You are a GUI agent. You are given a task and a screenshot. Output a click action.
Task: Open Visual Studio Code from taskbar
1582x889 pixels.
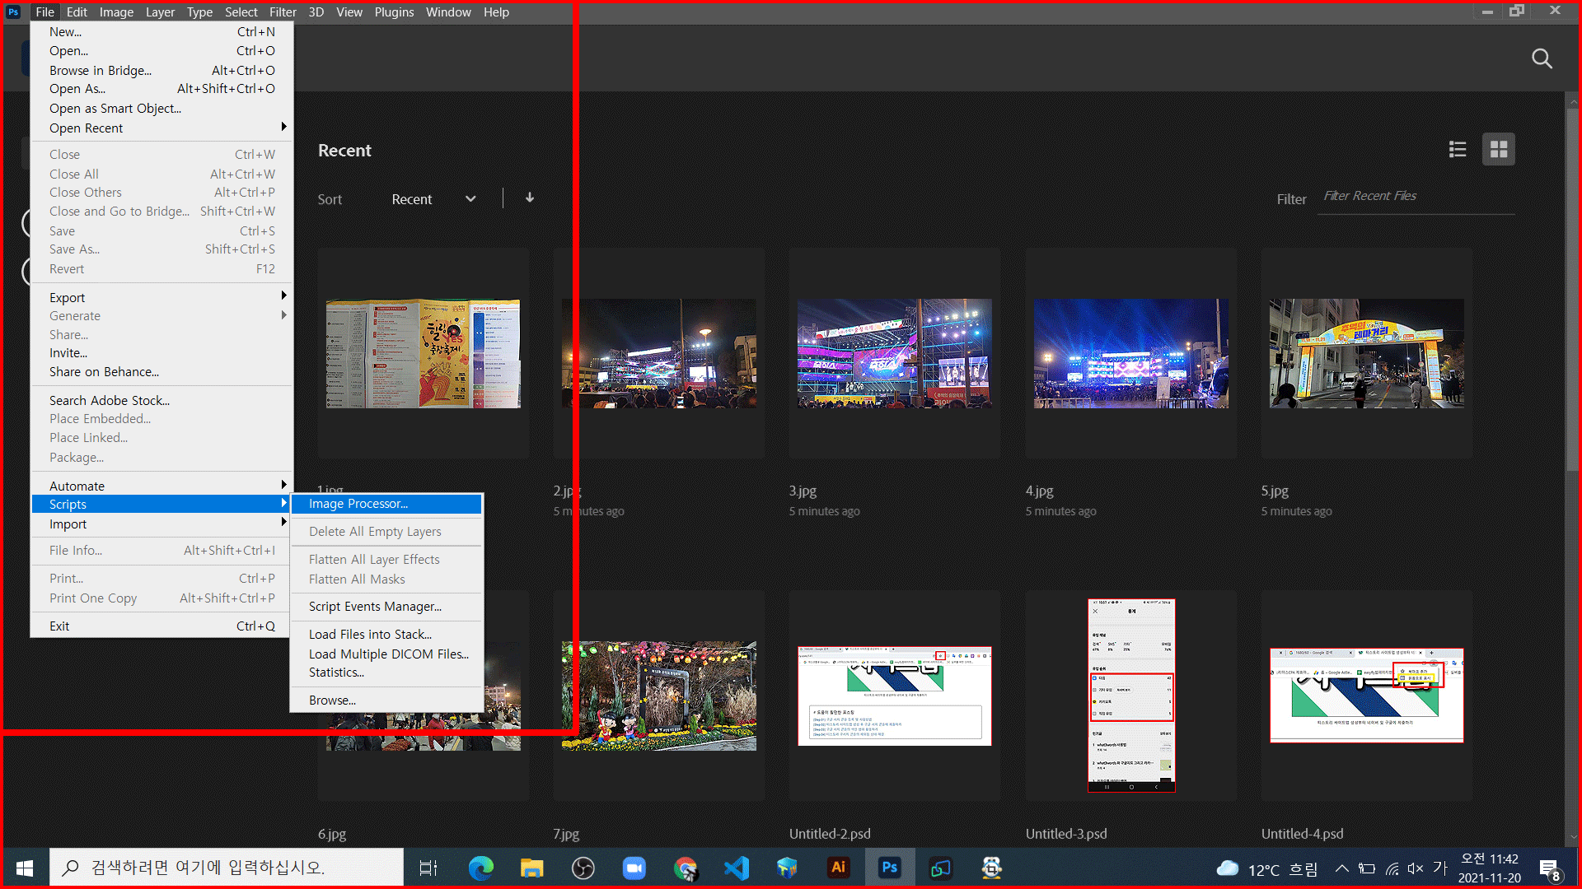click(736, 868)
